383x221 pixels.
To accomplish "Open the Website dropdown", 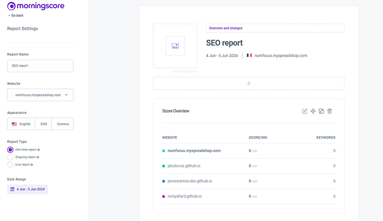I will (40, 95).
